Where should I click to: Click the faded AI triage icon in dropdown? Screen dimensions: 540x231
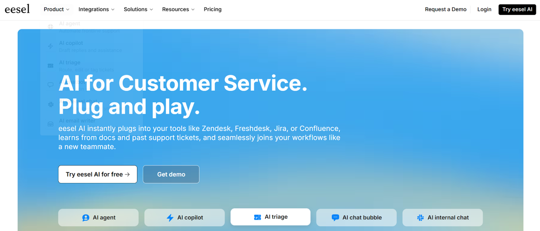(50, 66)
